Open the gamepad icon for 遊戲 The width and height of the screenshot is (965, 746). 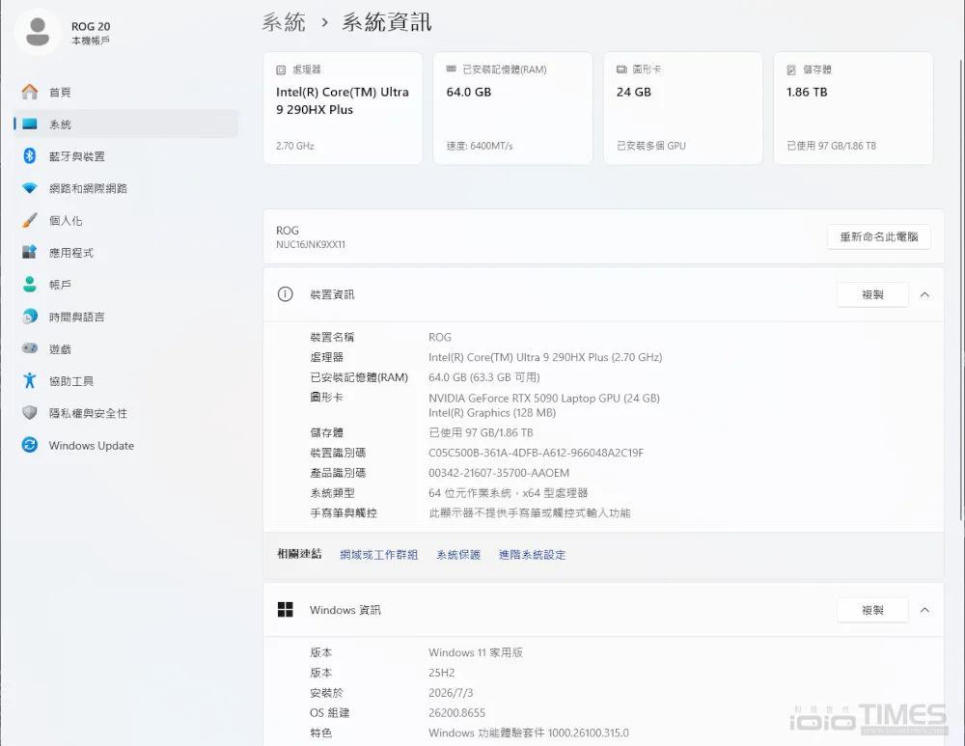(30, 348)
